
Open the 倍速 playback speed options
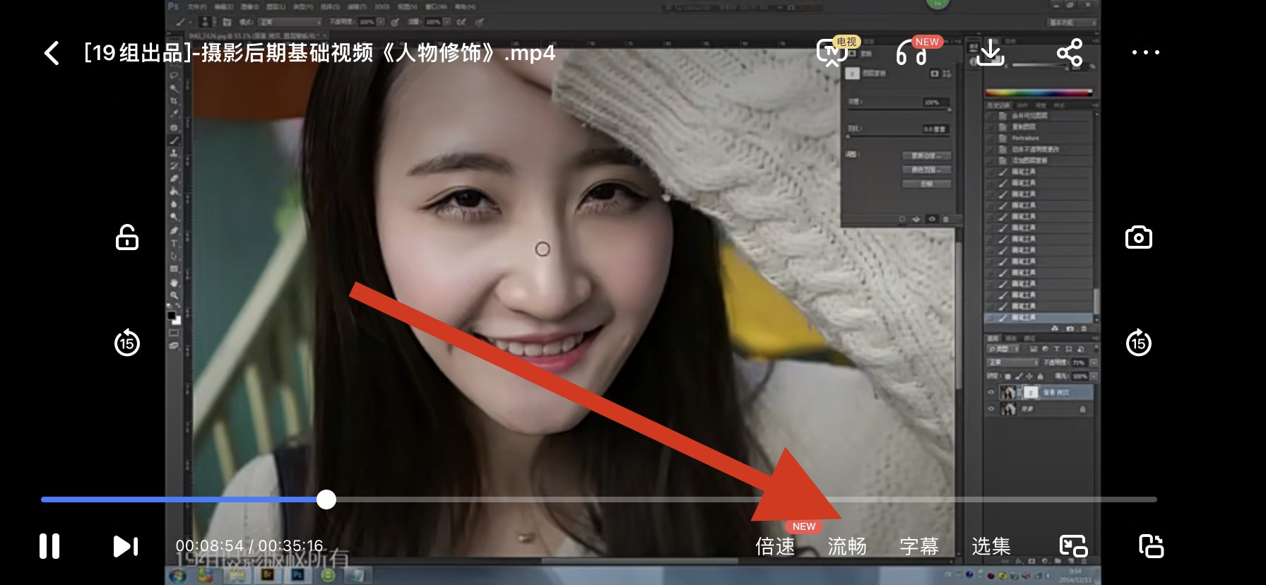click(775, 546)
